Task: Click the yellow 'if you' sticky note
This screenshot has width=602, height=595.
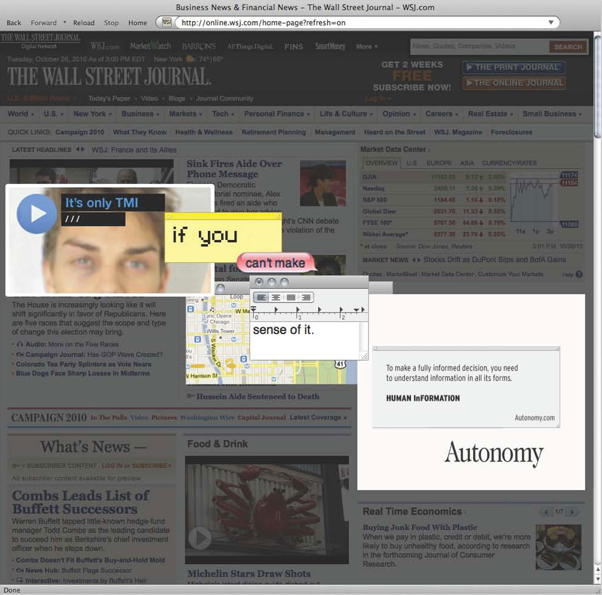Action: (223, 237)
